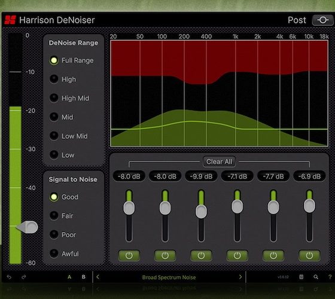Viewport: 335px width, 299px height.
Task: Click the Harrison red logo icon
Action: 10,20
